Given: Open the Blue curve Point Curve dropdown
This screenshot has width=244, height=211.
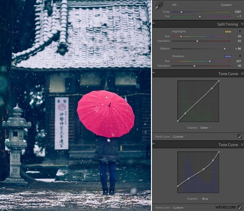Looking at the screenshot, I should pyautogui.click(x=180, y=208).
